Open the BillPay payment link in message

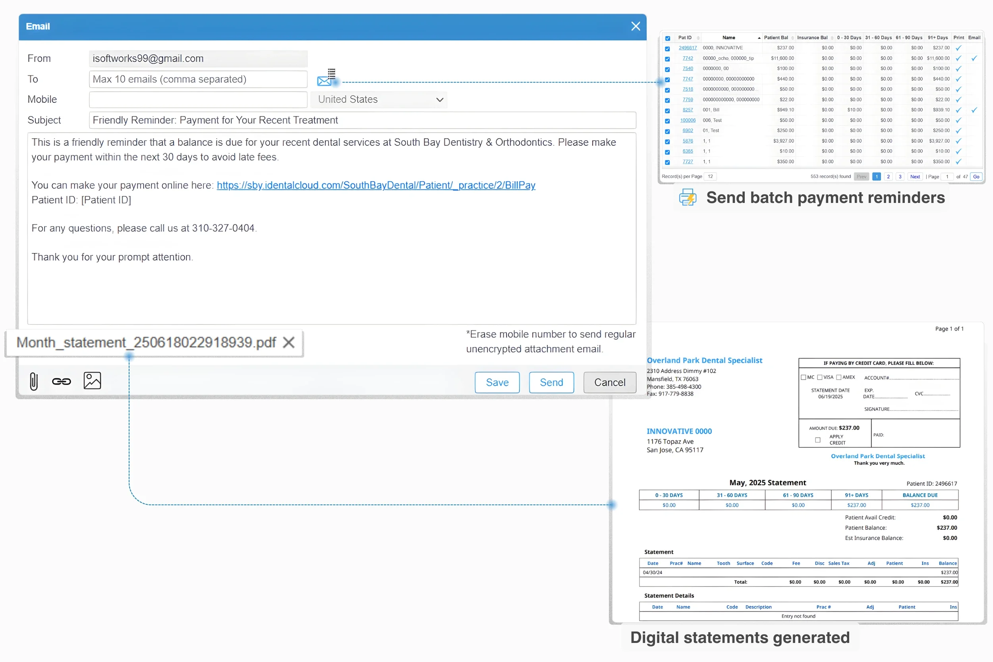(x=376, y=185)
